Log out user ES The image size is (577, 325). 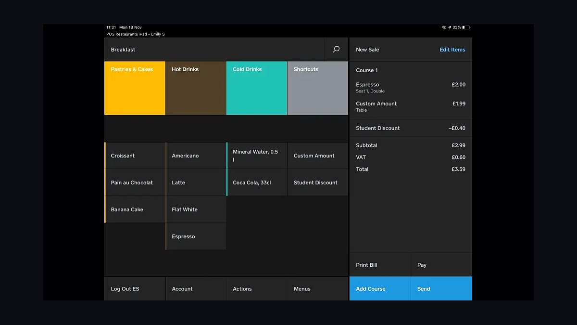135,288
